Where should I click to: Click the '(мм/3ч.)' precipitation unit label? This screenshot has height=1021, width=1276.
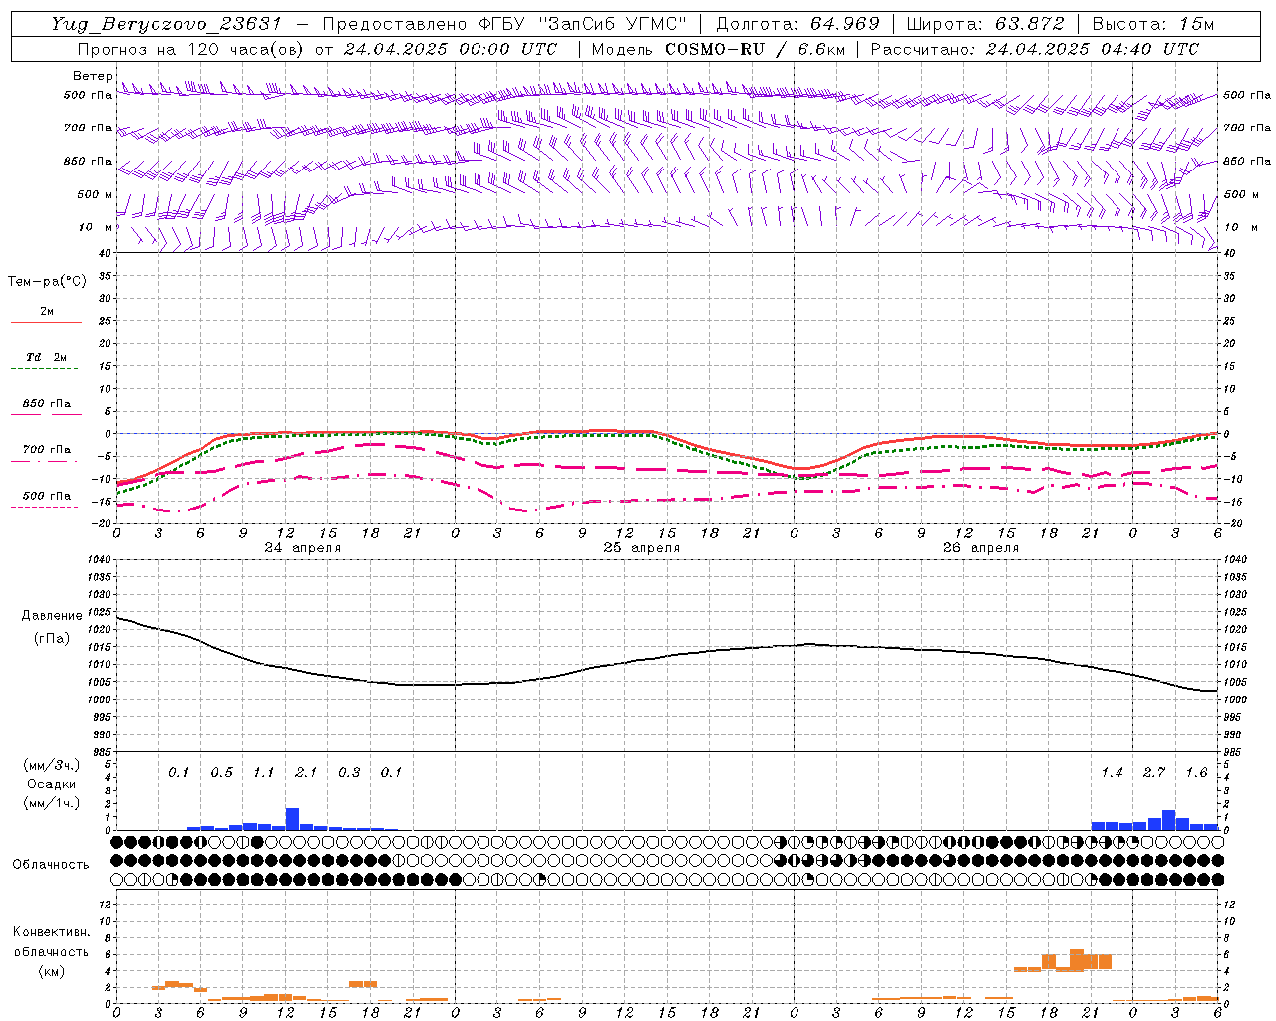click(x=51, y=765)
